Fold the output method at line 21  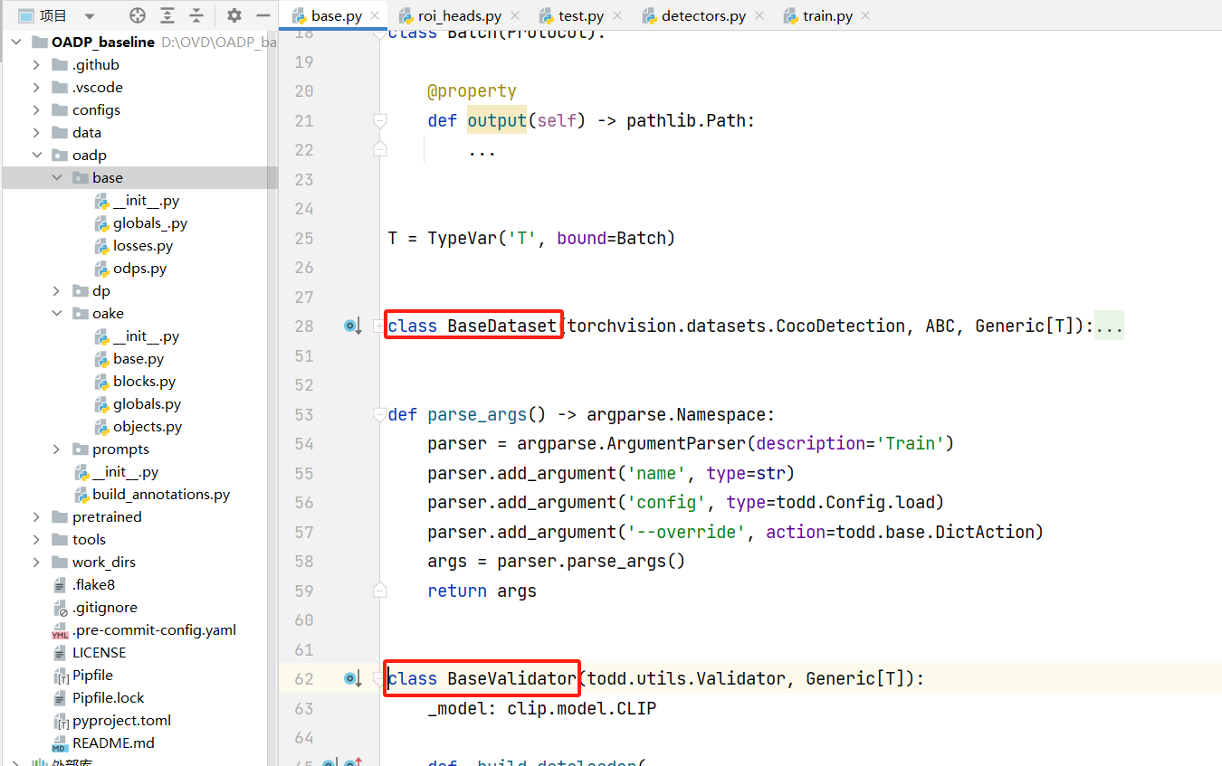(380, 120)
